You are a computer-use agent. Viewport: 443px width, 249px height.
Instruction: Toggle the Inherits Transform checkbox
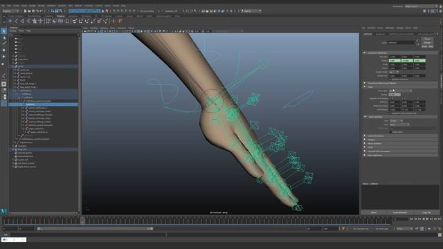point(390,80)
